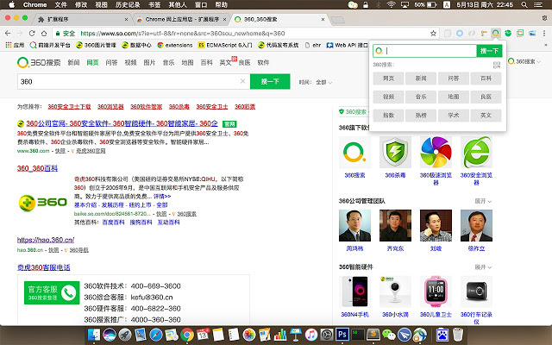The image size is (552, 345).
Task: Open the 360儿童卫士 watch thumbnail
Action: pos(436,292)
